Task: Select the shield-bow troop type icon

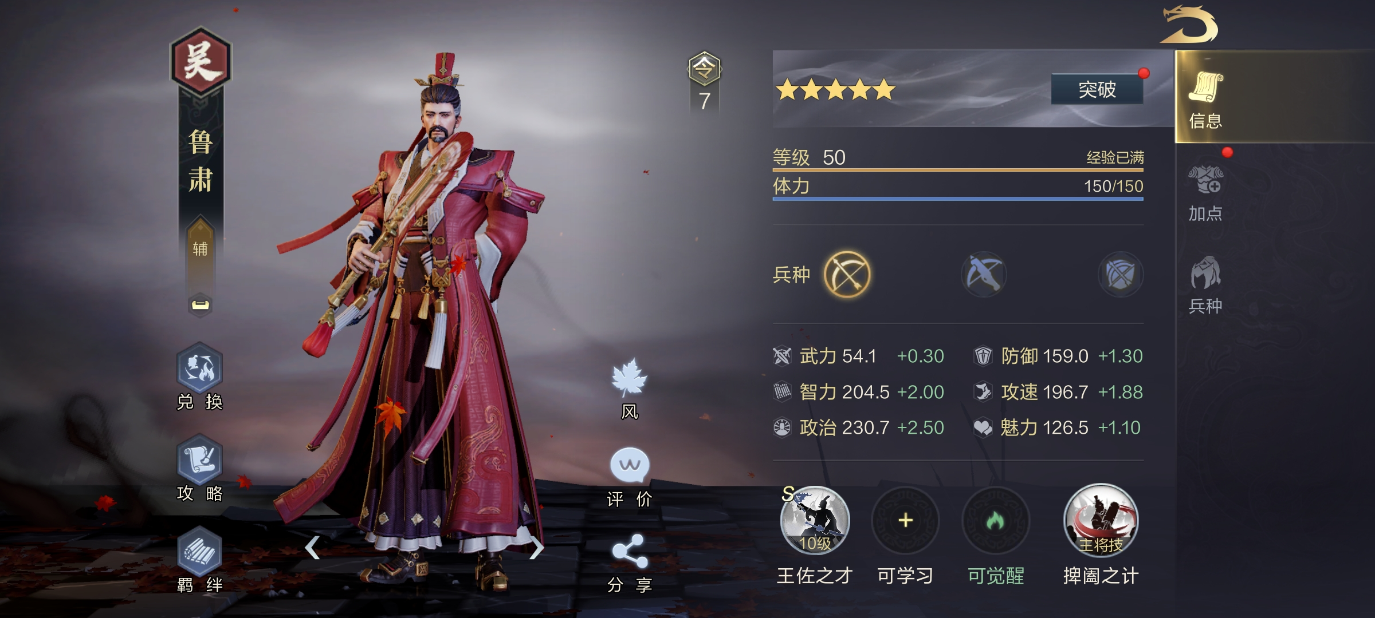Action: [1120, 275]
